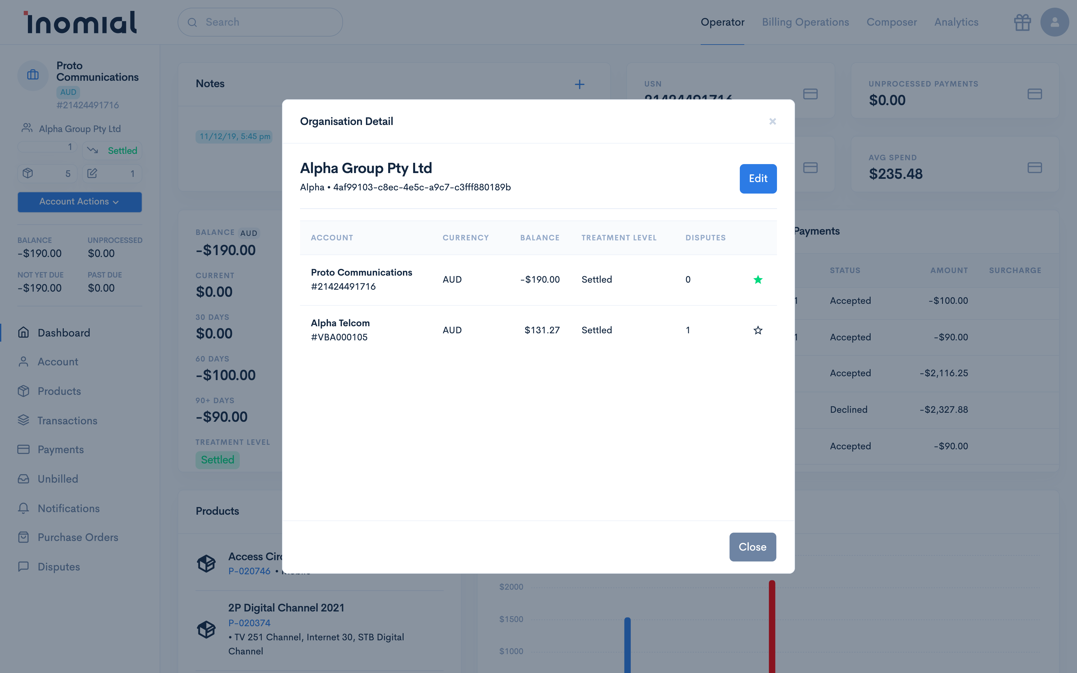Click the Inomial logo
The height and width of the screenshot is (673, 1077).
coord(80,22)
